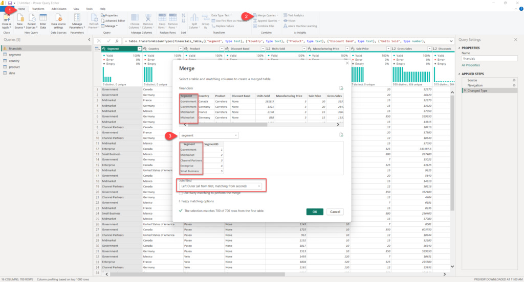Click Manage Parameters icon

coord(77,18)
